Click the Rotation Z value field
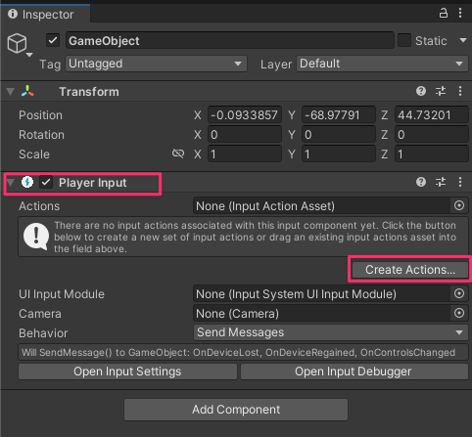 click(x=432, y=134)
